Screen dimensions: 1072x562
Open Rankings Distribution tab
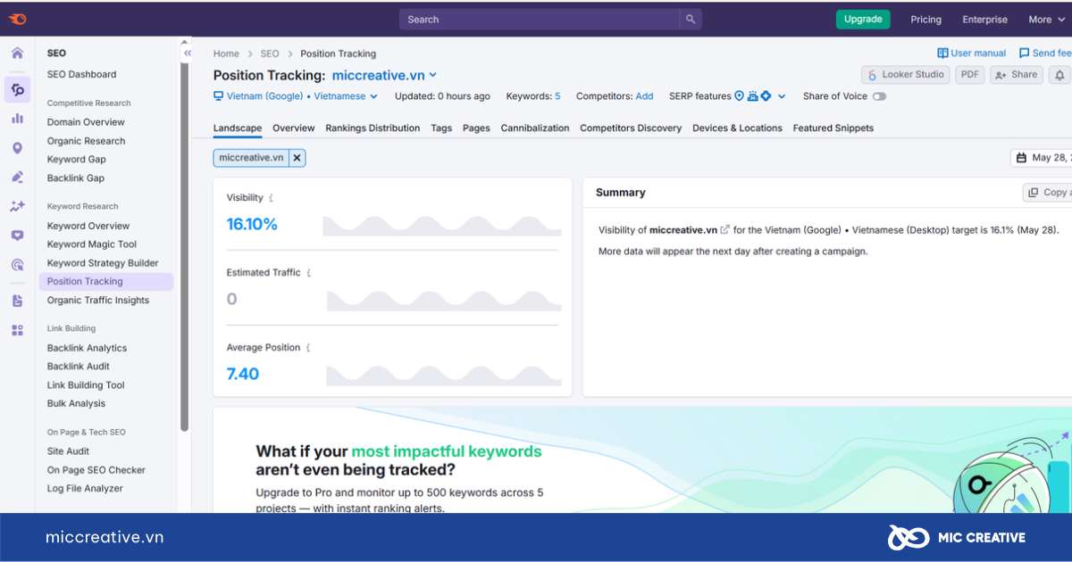click(x=373, y=128)
